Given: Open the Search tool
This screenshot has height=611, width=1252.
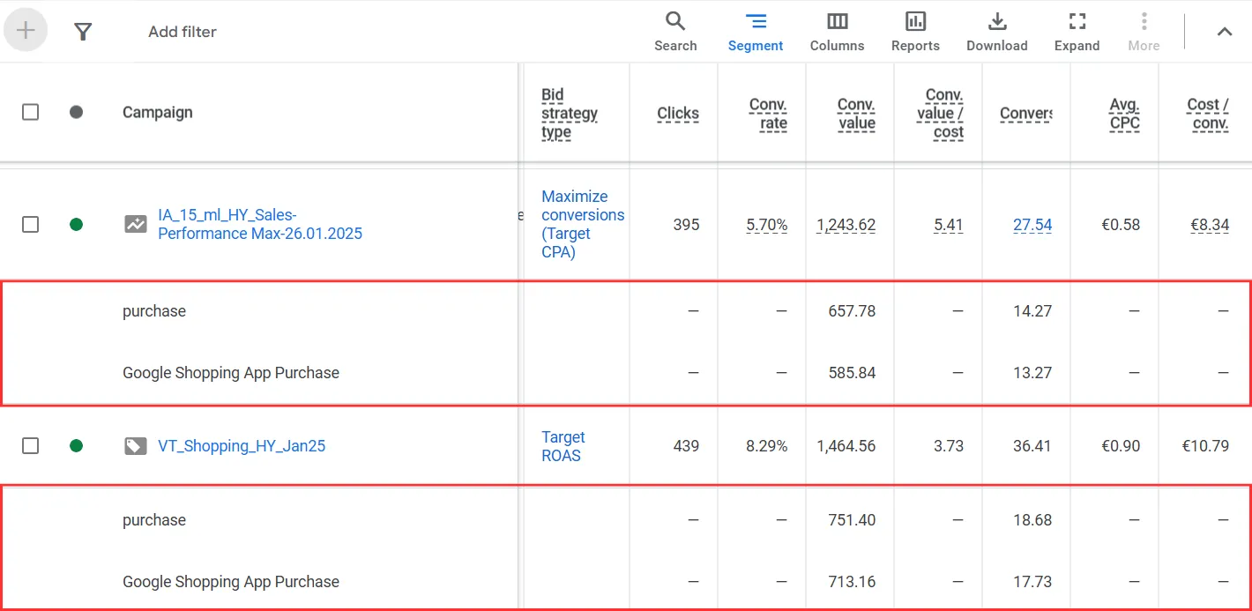Looking at the screenshot, I should (x=675, y=32).
